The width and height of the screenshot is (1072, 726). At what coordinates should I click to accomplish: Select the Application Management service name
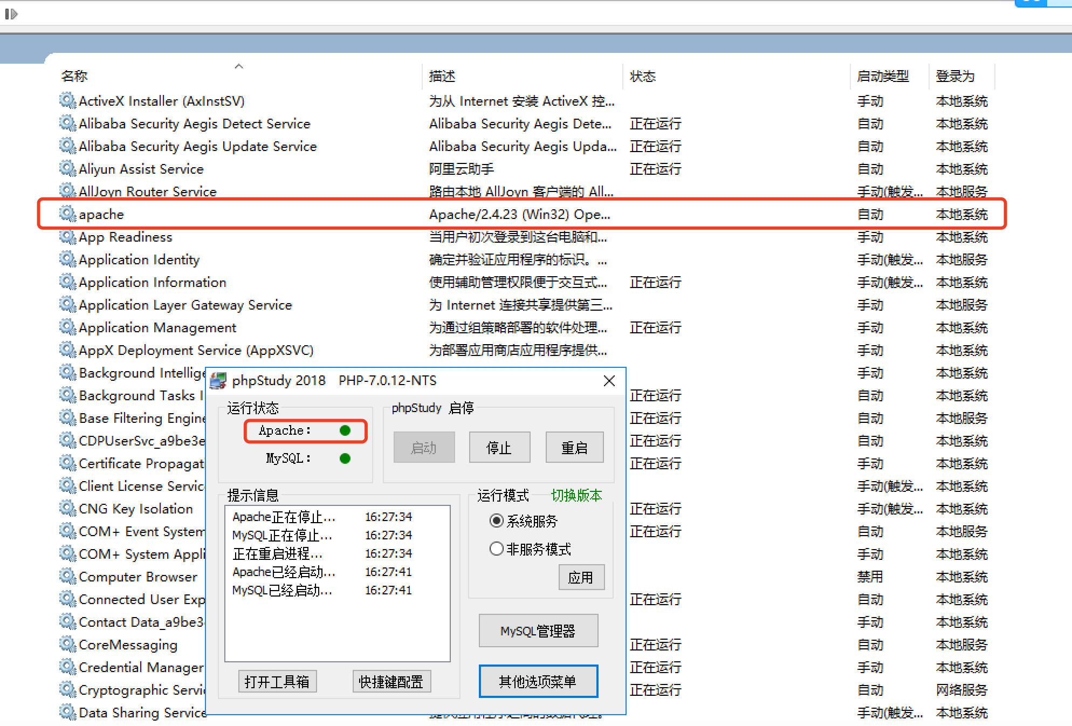click(157, 327)
